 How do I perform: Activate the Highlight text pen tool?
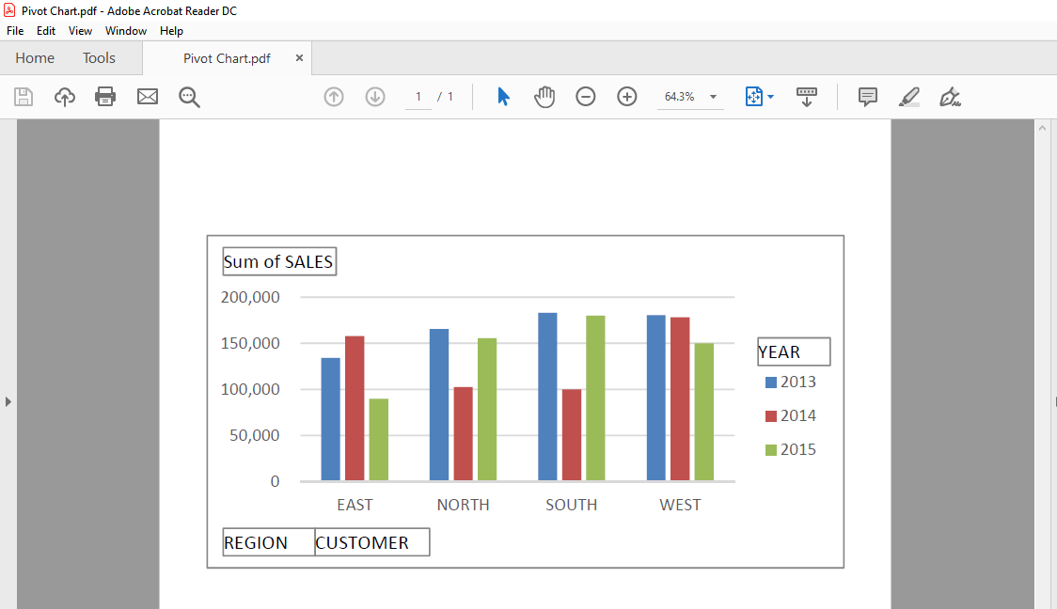click(909, 97)
